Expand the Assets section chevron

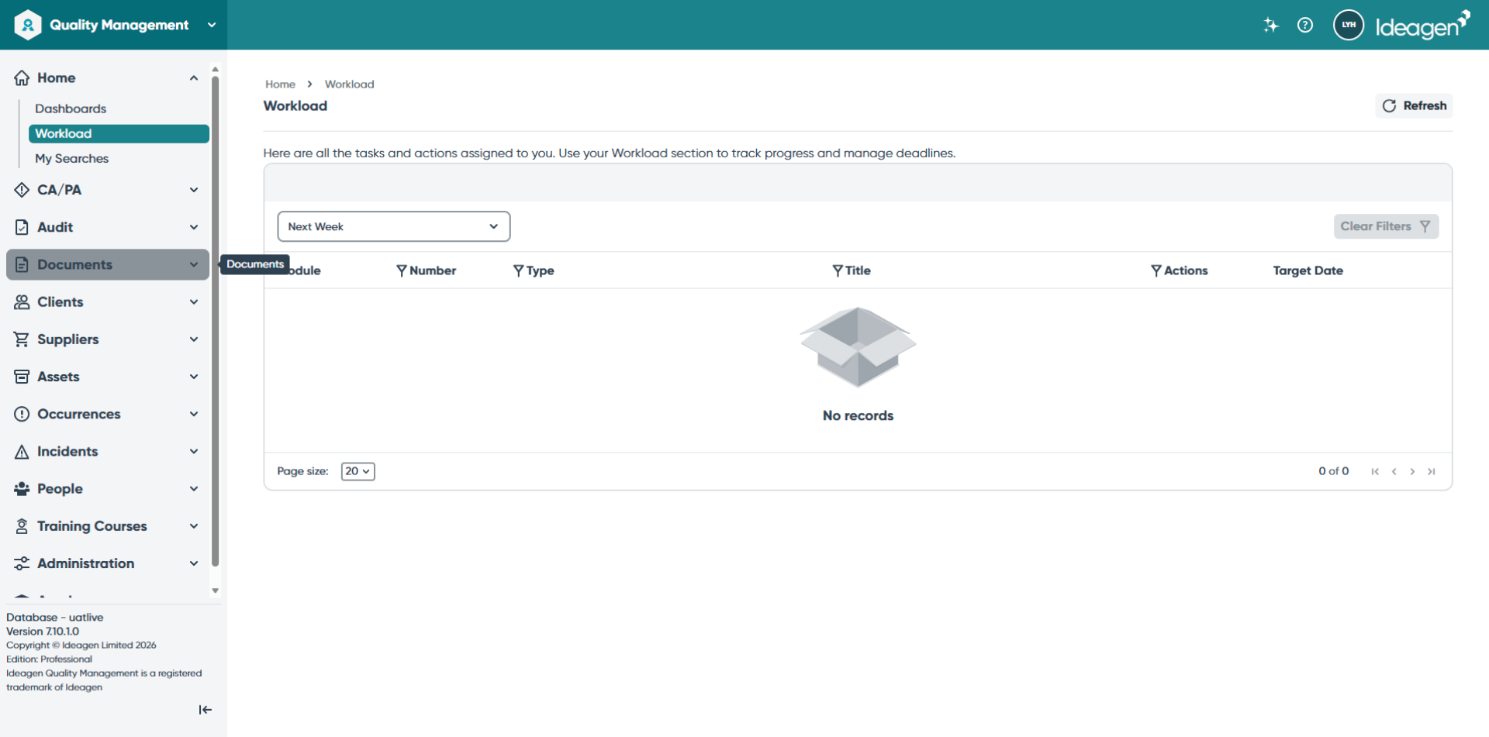(x=194, y=377)
